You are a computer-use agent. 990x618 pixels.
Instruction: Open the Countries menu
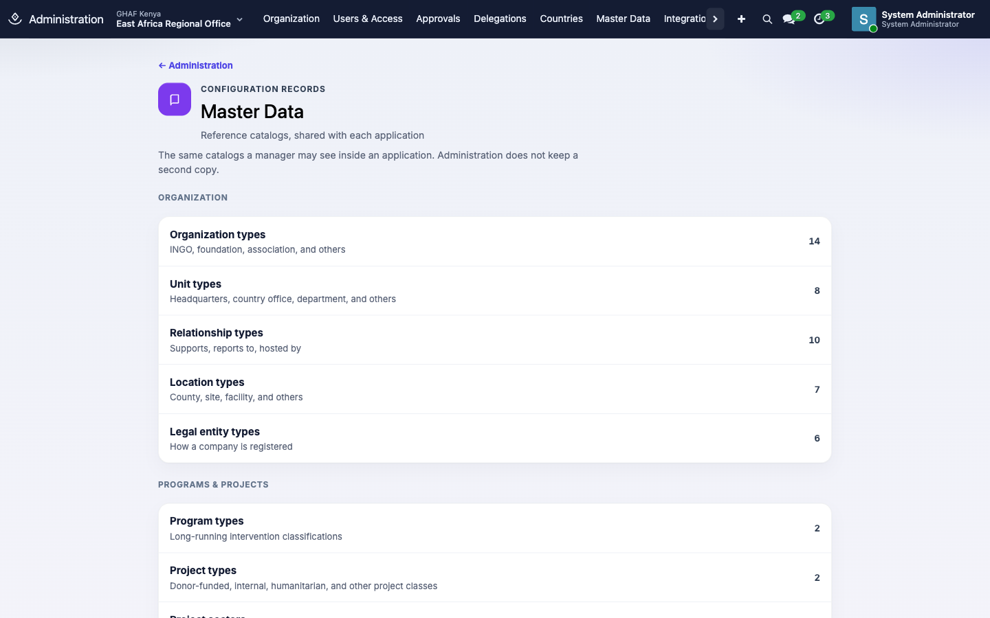pos(561,19)
